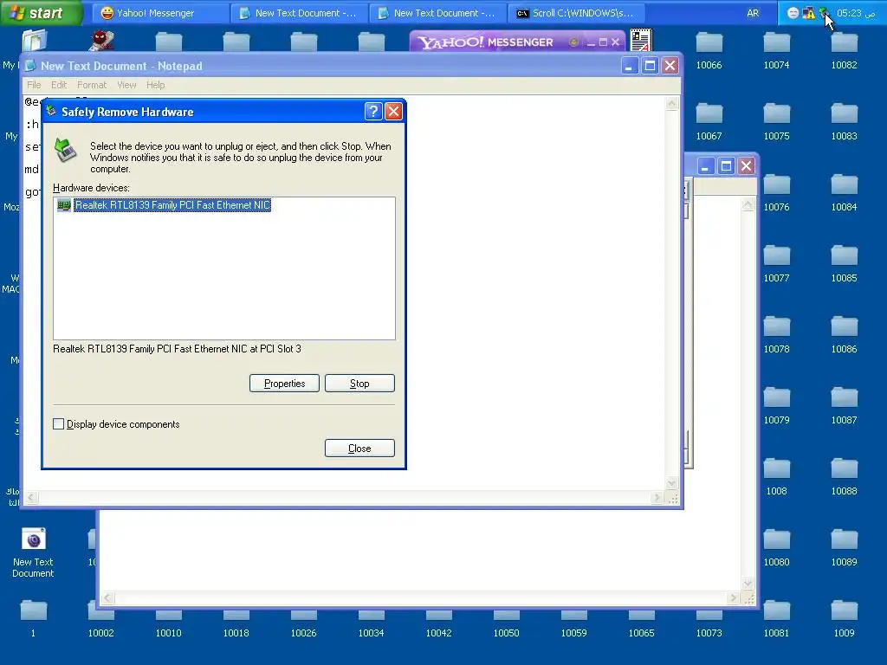887x665 pixels.
Task: Select folder 10081 on the desktop
Action: (777, 618)
